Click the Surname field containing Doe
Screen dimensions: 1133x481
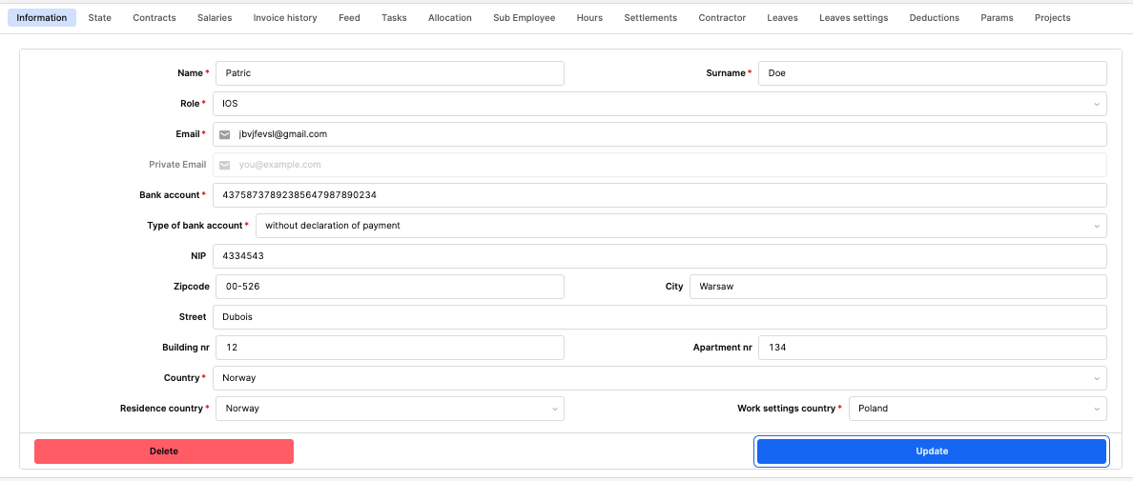932,73
